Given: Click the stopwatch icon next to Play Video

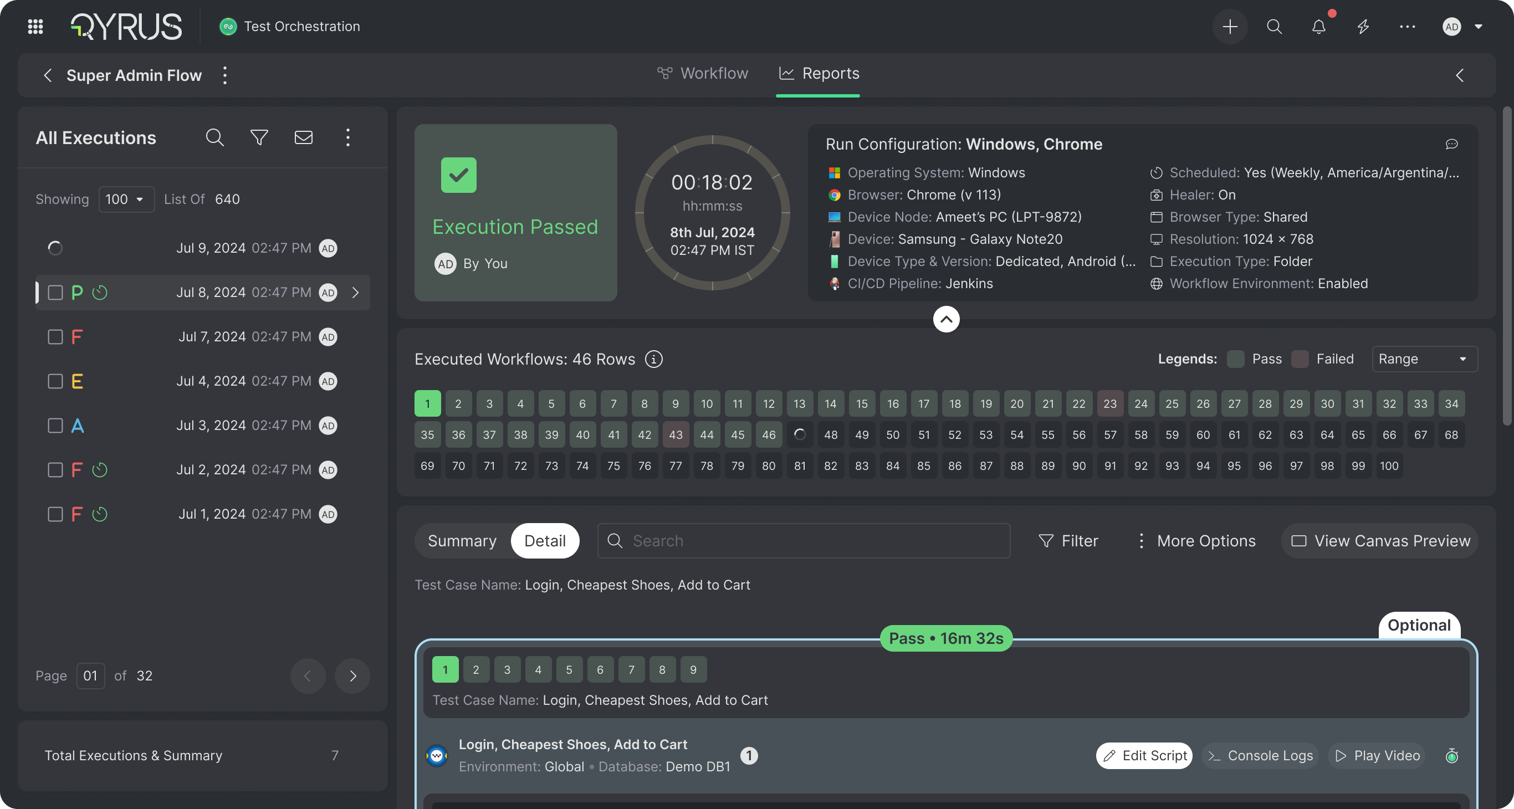Looking at the screenshot, I should click(1452, 756).
